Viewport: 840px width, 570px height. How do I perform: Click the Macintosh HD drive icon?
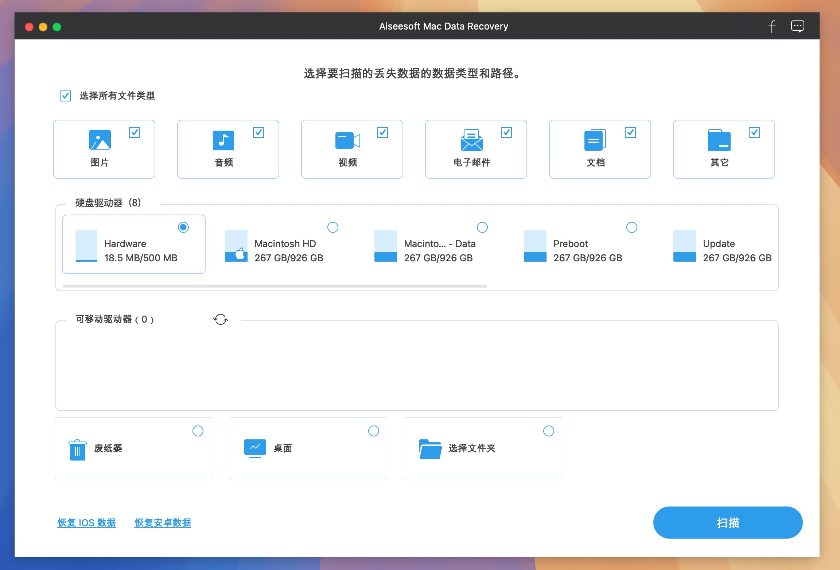(x=236, y=246)
